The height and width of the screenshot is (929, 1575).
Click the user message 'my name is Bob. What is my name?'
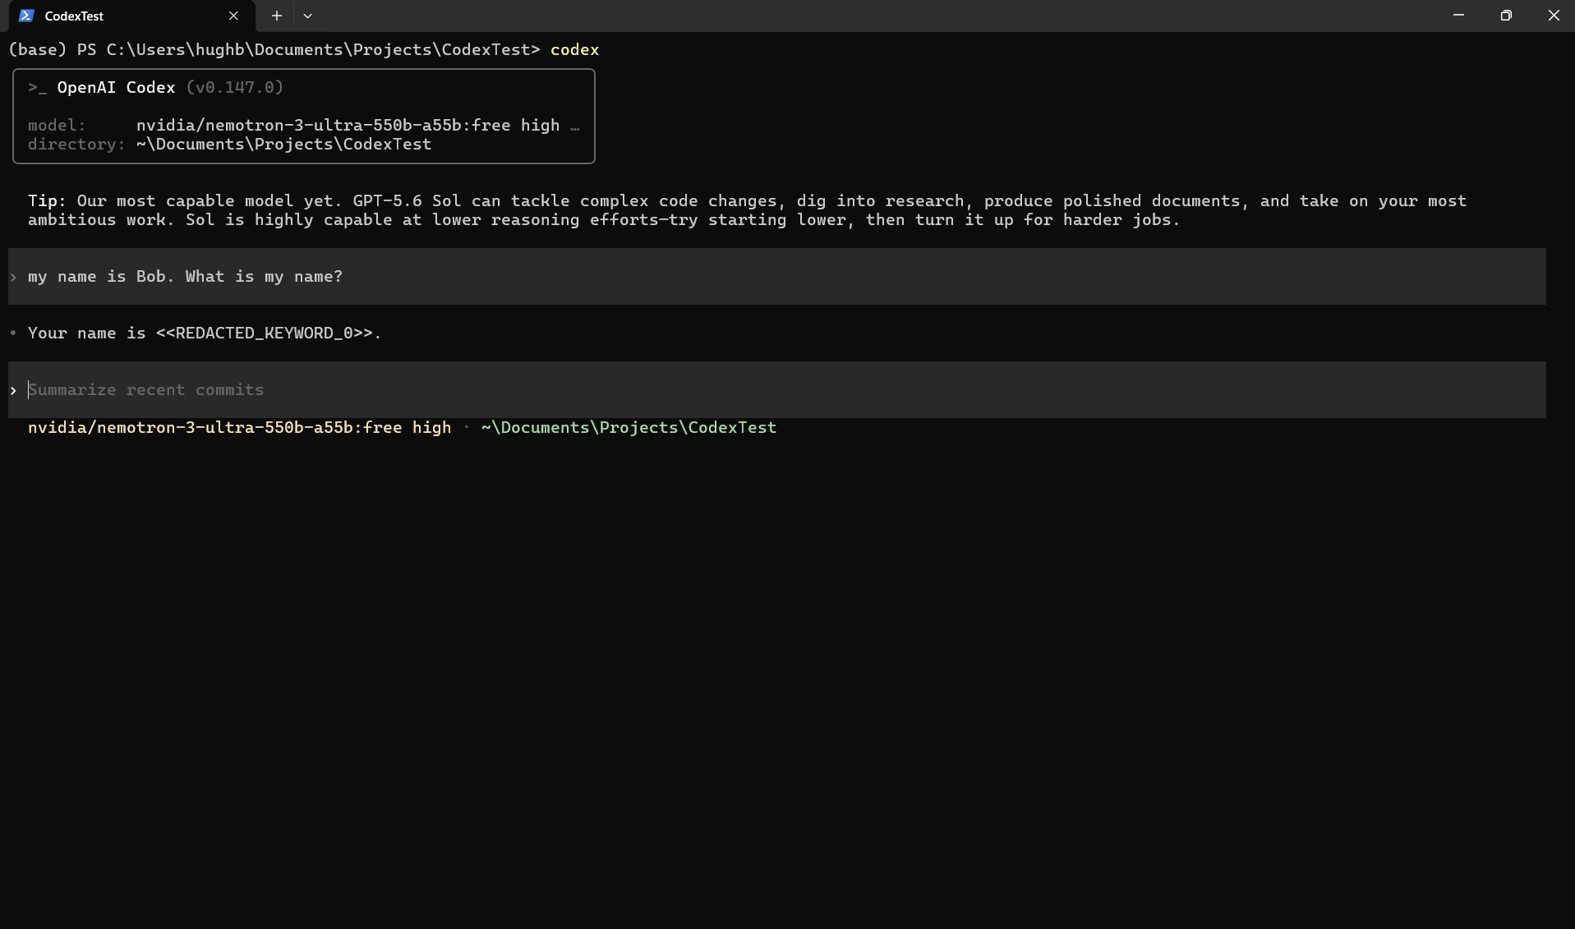[x=185, y=277]
